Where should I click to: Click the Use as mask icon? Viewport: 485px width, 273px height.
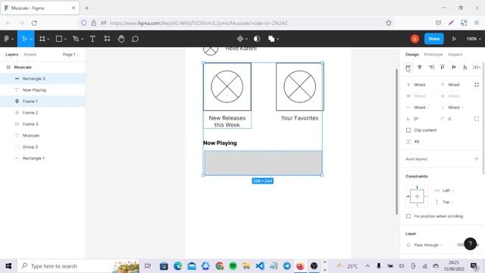pyautogui.click(x=257, y=39)
